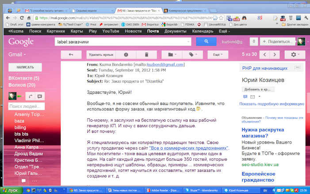Screen dimensions: 310x194
Task: Open Календарь in Google bar
Action: tap(203, 31)
